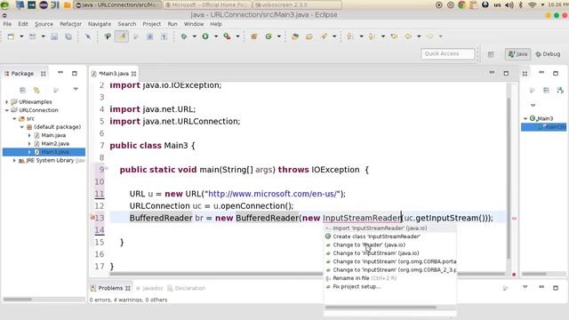The width and height of the screenshot is (569, 320).
Task: Run the program with green play icon
Action: (205, 36)
